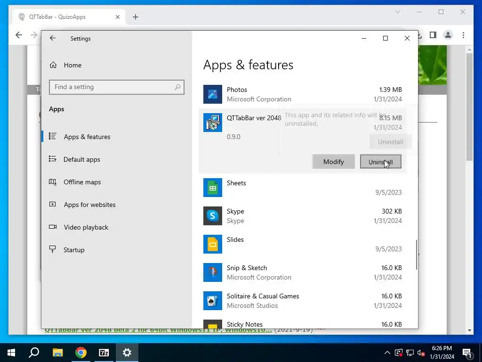
Task: Click the search magnifier in Find a setting
Action: 177,87
